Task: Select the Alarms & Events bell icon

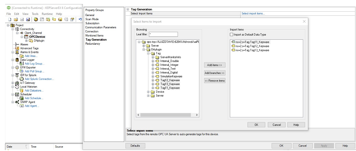Action: (x=17, y=52)
